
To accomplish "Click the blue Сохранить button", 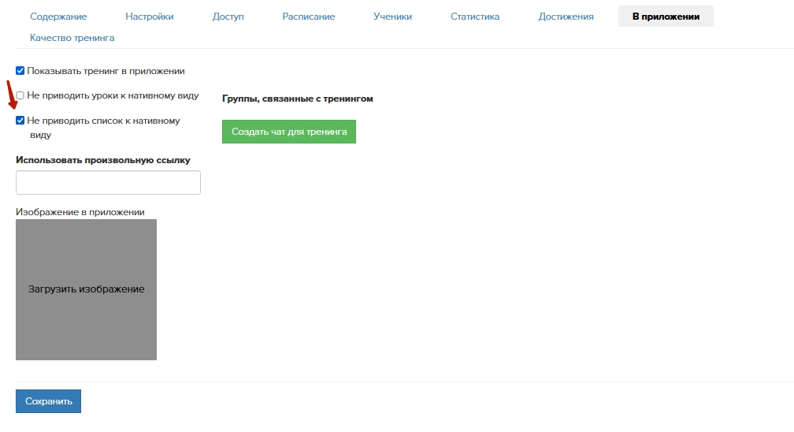I will pos(48,401).
